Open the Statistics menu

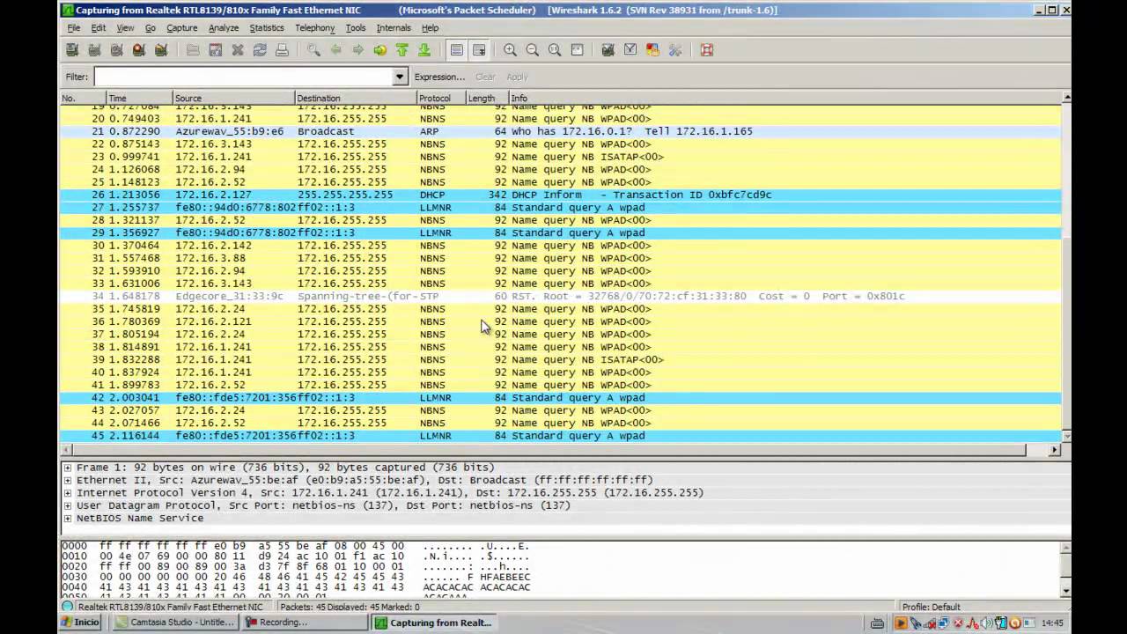[267, 28]
